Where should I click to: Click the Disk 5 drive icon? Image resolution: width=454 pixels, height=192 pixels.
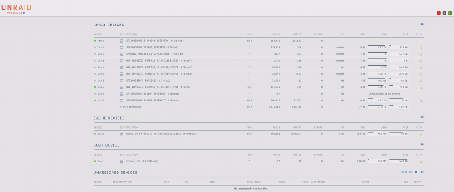[122, 74]
